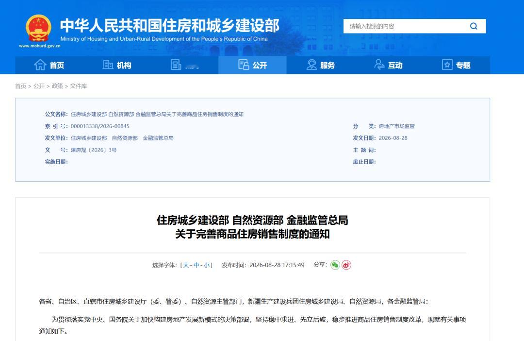Click the ministry title 中华人民共和国住房和城乡建设部
Screen dimensions: 524x341
click(x=170, y=26)
